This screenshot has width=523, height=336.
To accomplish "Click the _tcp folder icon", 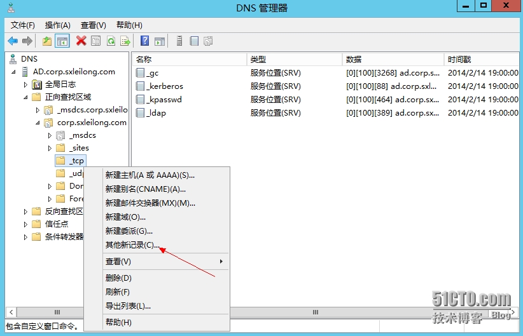I will [x=60, y=161].
